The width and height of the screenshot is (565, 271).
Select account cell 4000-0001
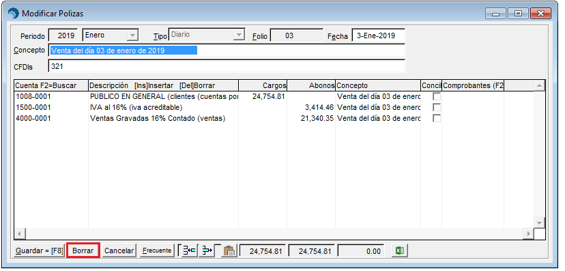[52, 118]
